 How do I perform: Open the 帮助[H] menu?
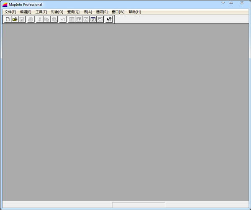[135, 12]
